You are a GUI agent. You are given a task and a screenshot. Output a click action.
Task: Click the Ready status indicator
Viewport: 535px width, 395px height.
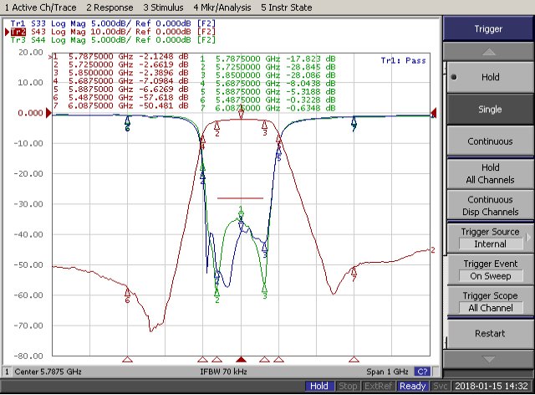pos(412,386)
